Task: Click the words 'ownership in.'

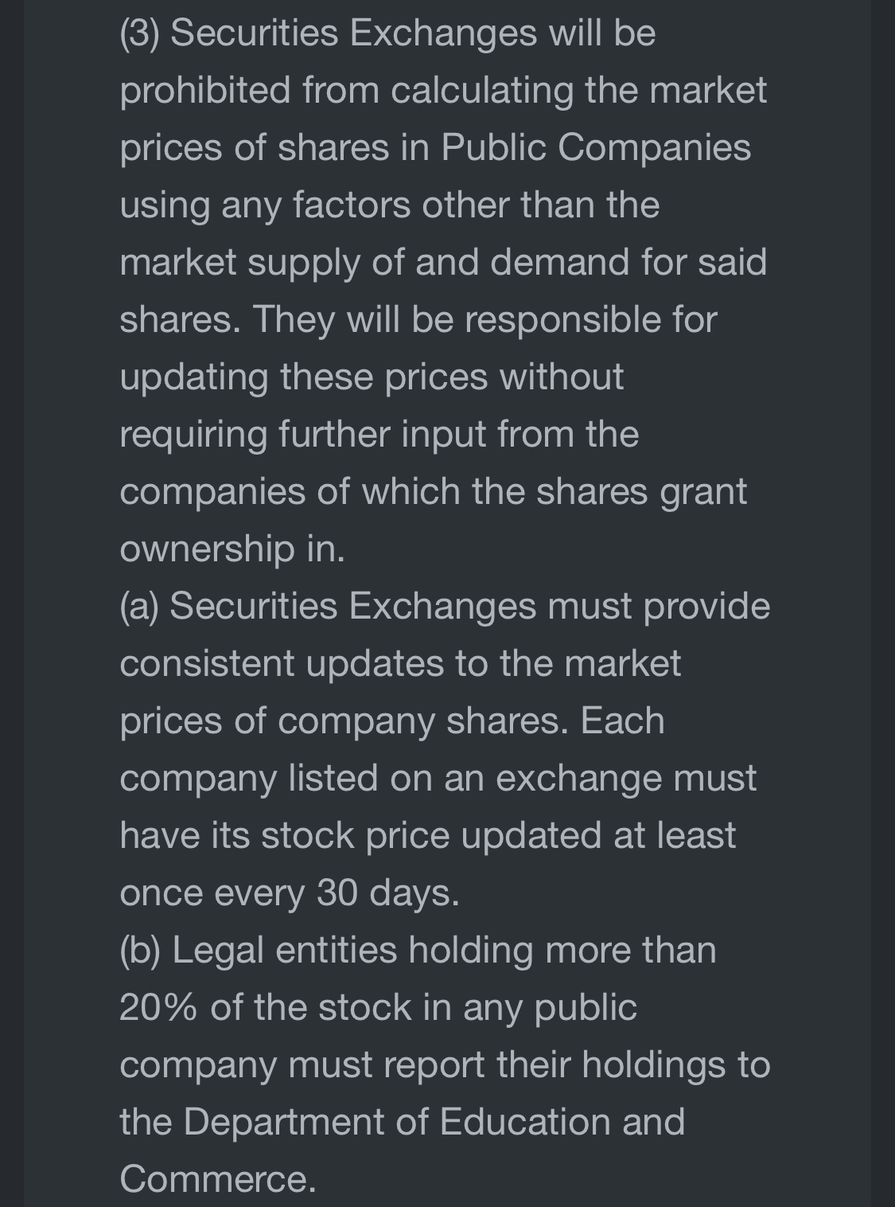Action: [232, 549]
